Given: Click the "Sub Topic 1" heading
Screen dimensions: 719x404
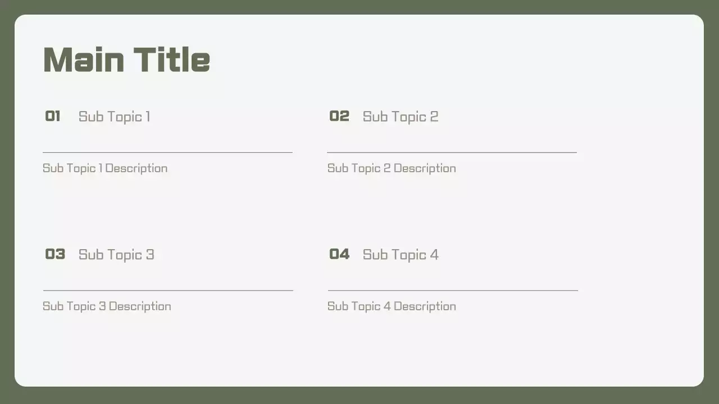Looking at the screenshot, I should pos(114,117).
